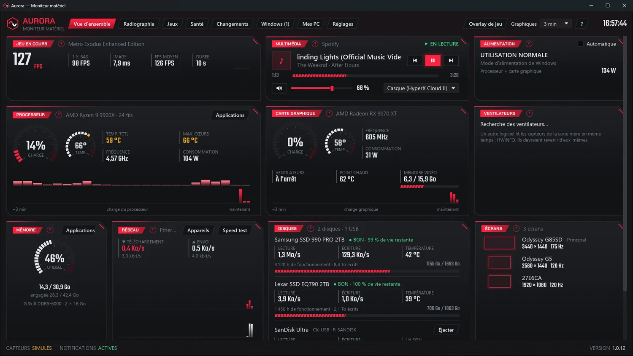Open the Windows (1) tab
Image resolution: width=633 pixels, height=356 pixels.
275,24
